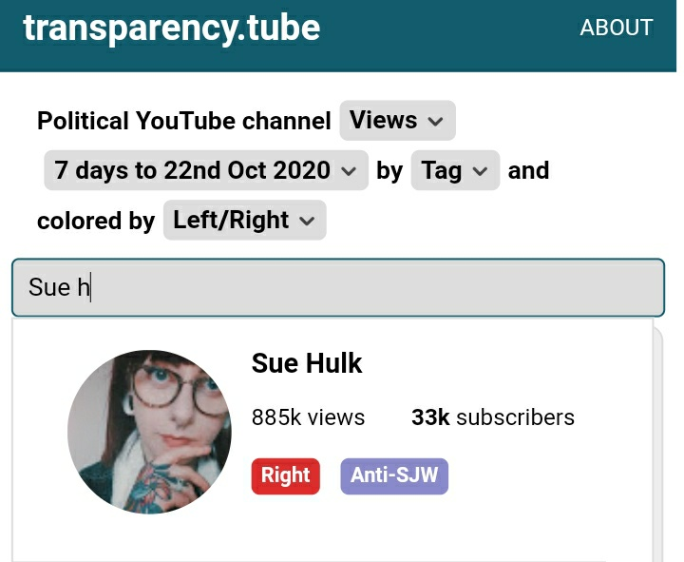
Task: Expand the 7 days to 22nd Oct 2020 selector
Action: pyautogui.click(x=206, y=170)
